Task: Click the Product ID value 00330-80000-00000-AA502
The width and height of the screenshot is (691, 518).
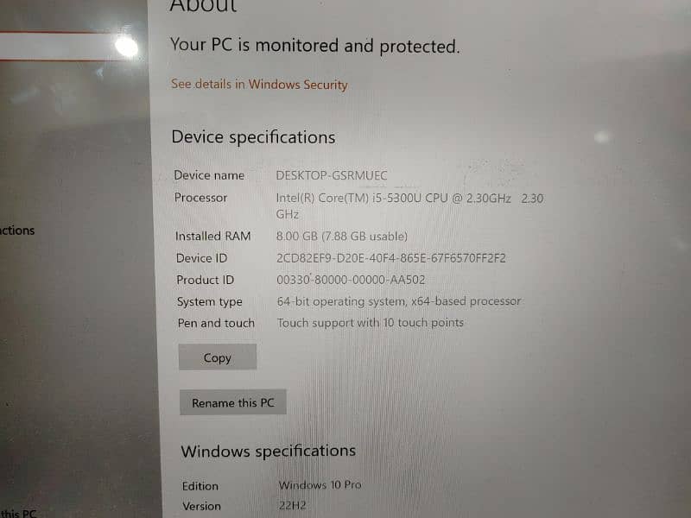Action: click(x=351, y=280)
